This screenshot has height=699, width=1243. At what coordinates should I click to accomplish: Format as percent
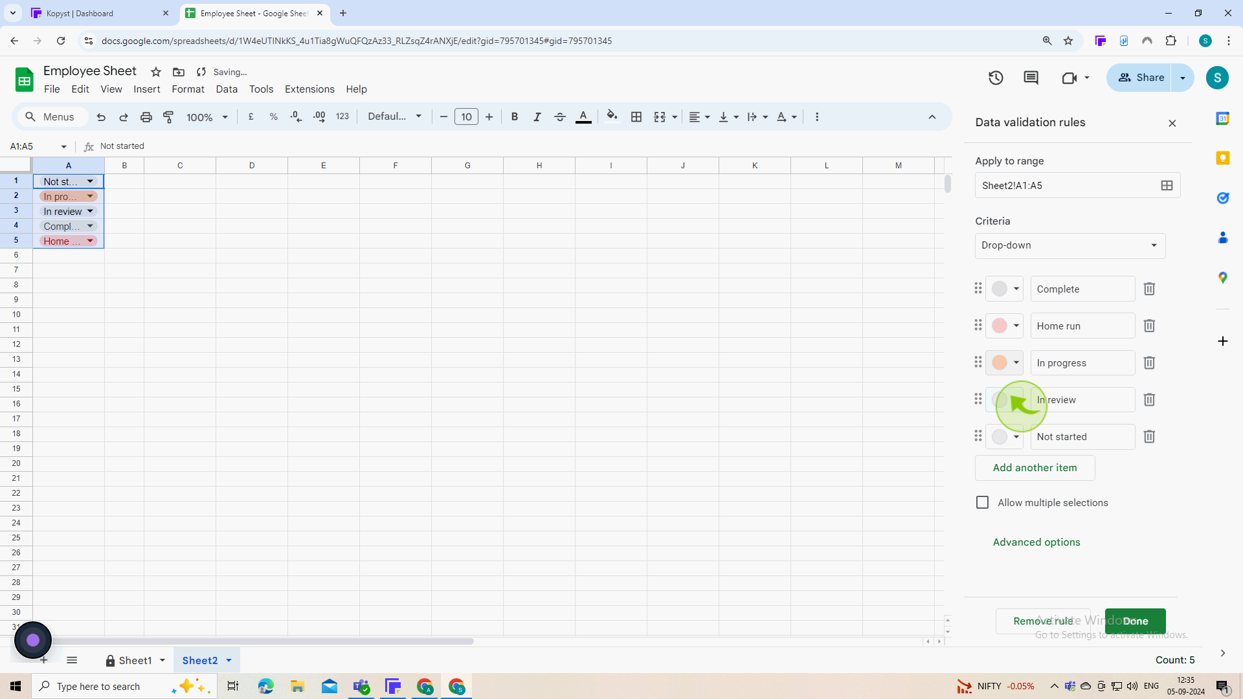pos(274,117)
